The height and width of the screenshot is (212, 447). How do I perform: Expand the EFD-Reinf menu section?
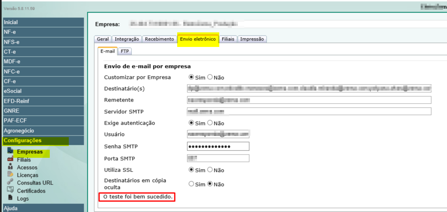pyautogui.click(x=43, y=101)
